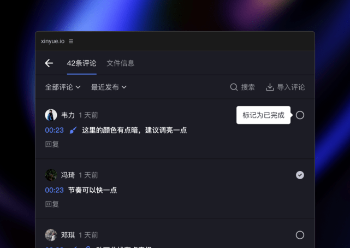Image resolution: width=350 pixels, height=248 pixels.
Task: Open 冯琦's avatar
Action: coord(51,175)
